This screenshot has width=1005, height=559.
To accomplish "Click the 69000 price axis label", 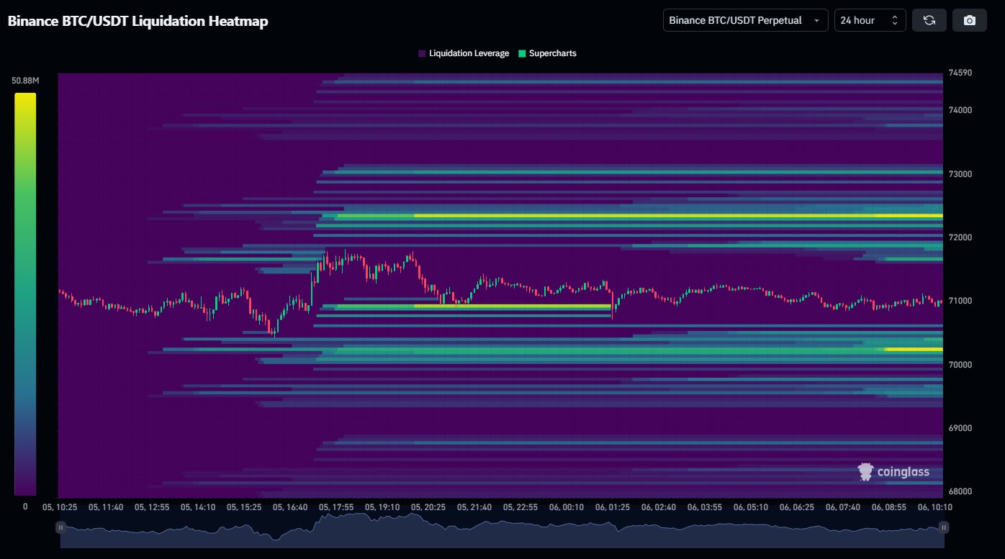I will (x=960, y=428).
